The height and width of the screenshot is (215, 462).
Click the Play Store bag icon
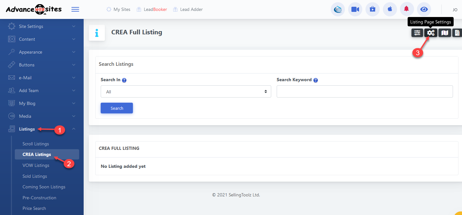pyautogui.click(x=372, y=9)
